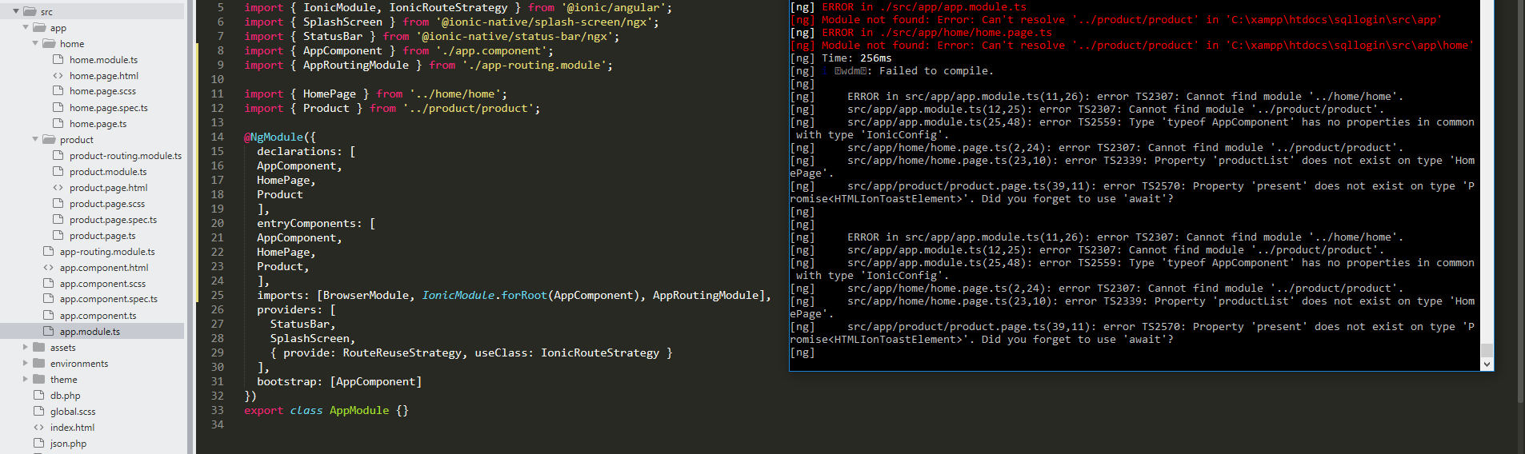
Task: Open json.php file
Action: (68, 444)
